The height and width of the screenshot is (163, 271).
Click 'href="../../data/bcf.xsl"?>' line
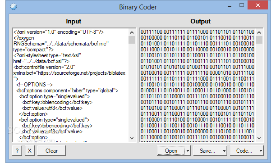pos(41,61)
